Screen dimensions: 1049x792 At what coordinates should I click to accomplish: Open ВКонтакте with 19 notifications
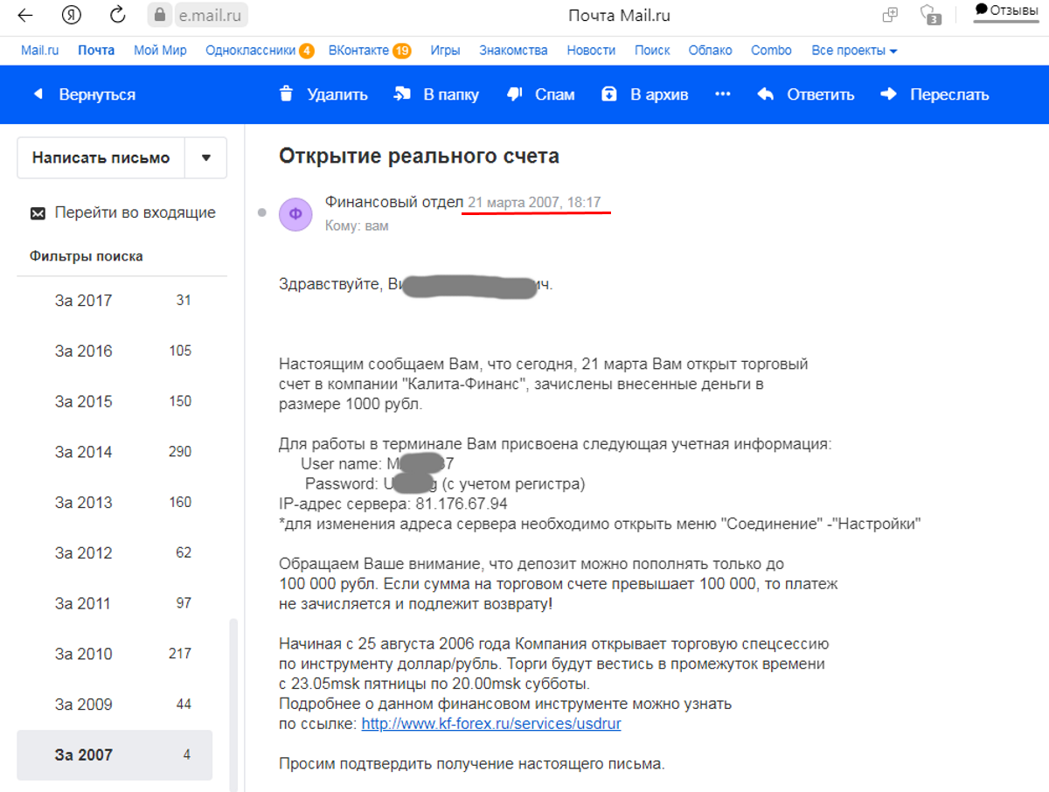370,51
